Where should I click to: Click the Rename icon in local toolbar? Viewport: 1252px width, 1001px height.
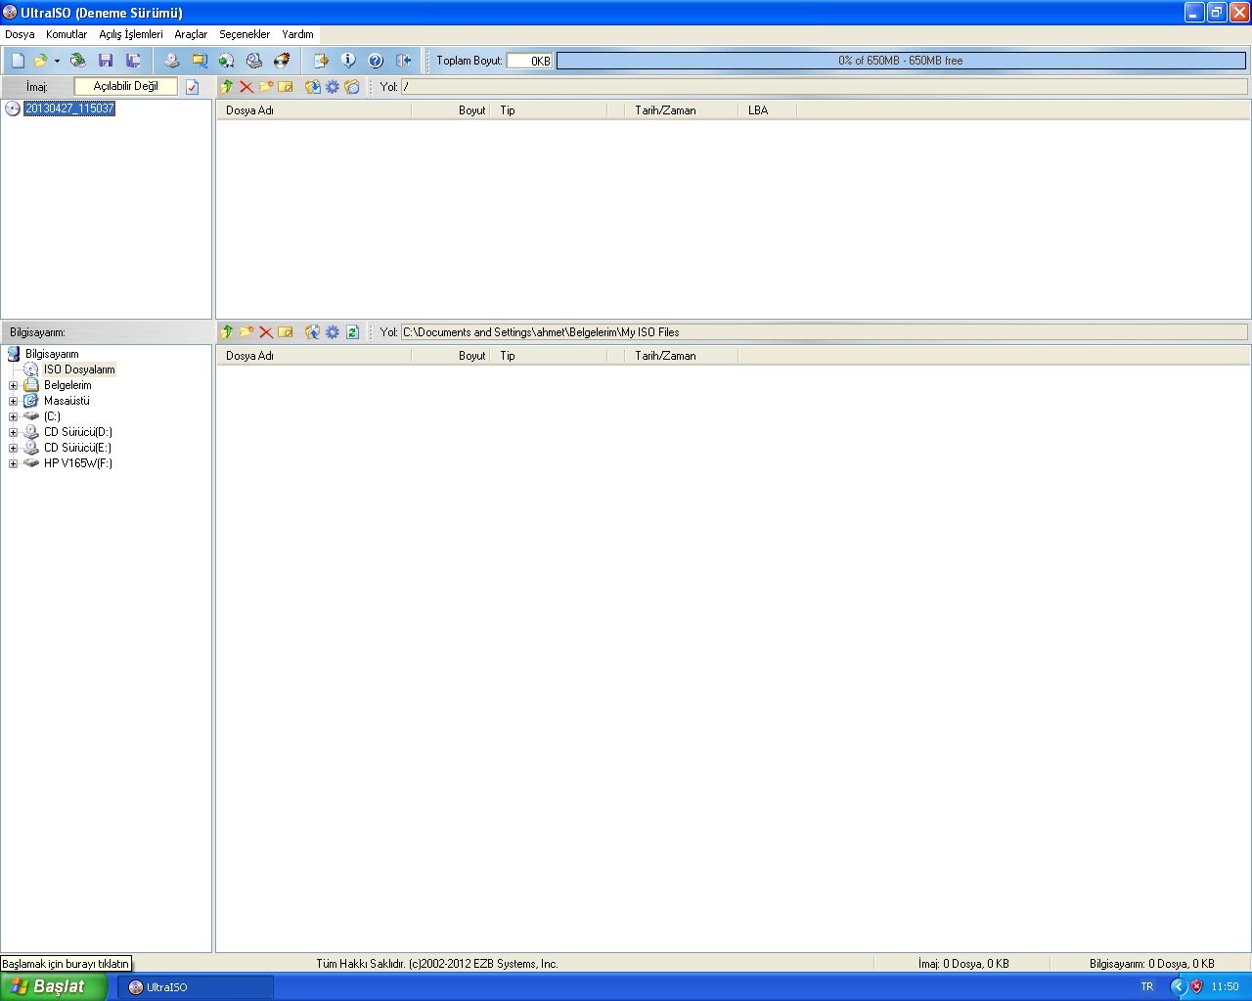tap(286, 332)
